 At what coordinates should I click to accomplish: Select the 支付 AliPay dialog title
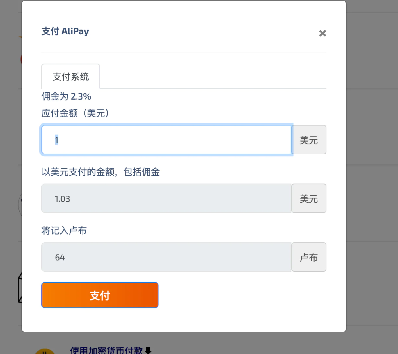65,31
